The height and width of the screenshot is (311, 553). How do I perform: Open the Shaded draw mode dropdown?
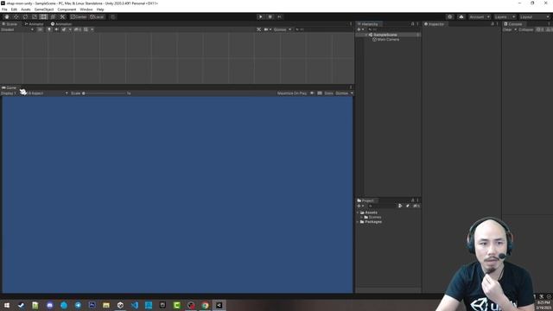(17, 29)
